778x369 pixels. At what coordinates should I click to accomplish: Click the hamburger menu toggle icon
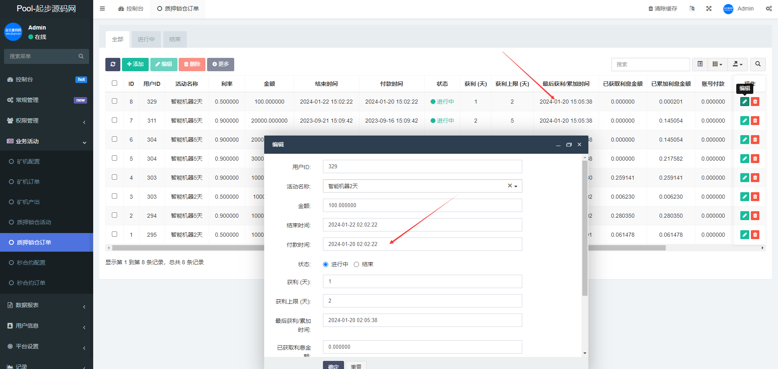[103, 8]
